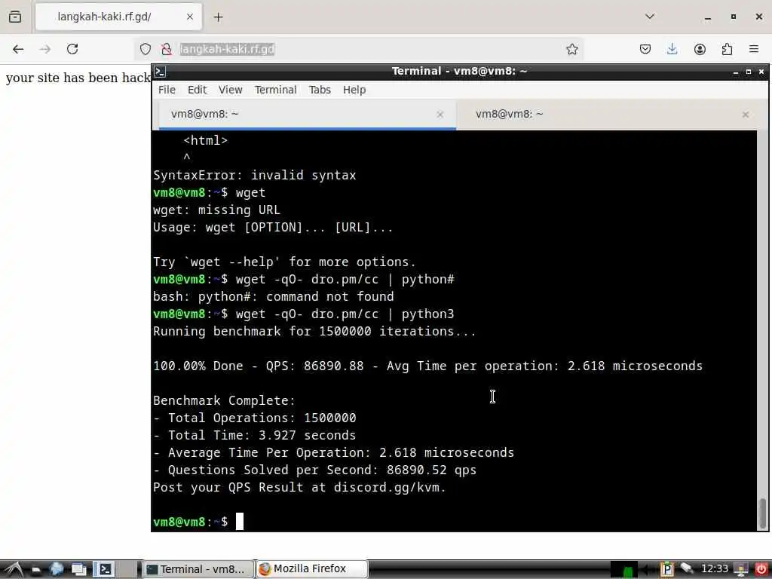Open the Firefox extensions puzzle icon
772x579 pixels.
[x=727, y=49]
